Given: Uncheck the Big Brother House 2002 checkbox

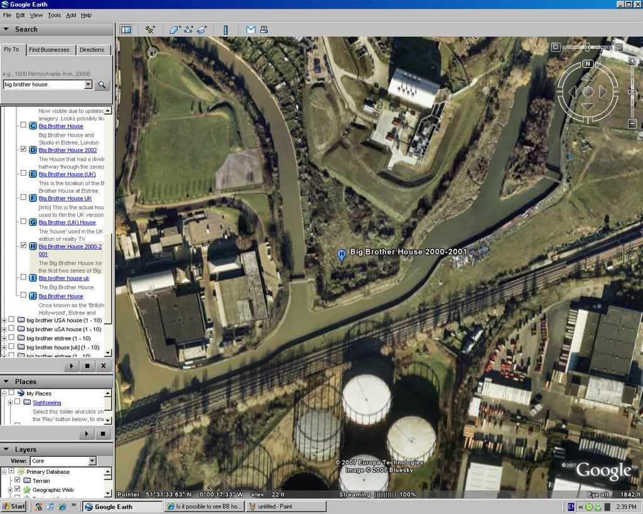Looking at the screenshot, I should pos(23,149).
